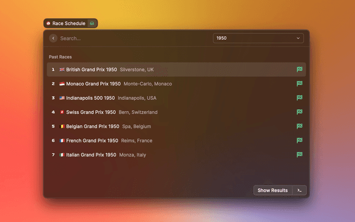This screenshot has width=355, height=222.
Task: Click the Race Schedule command label
Action: click(x=69, y=23)
